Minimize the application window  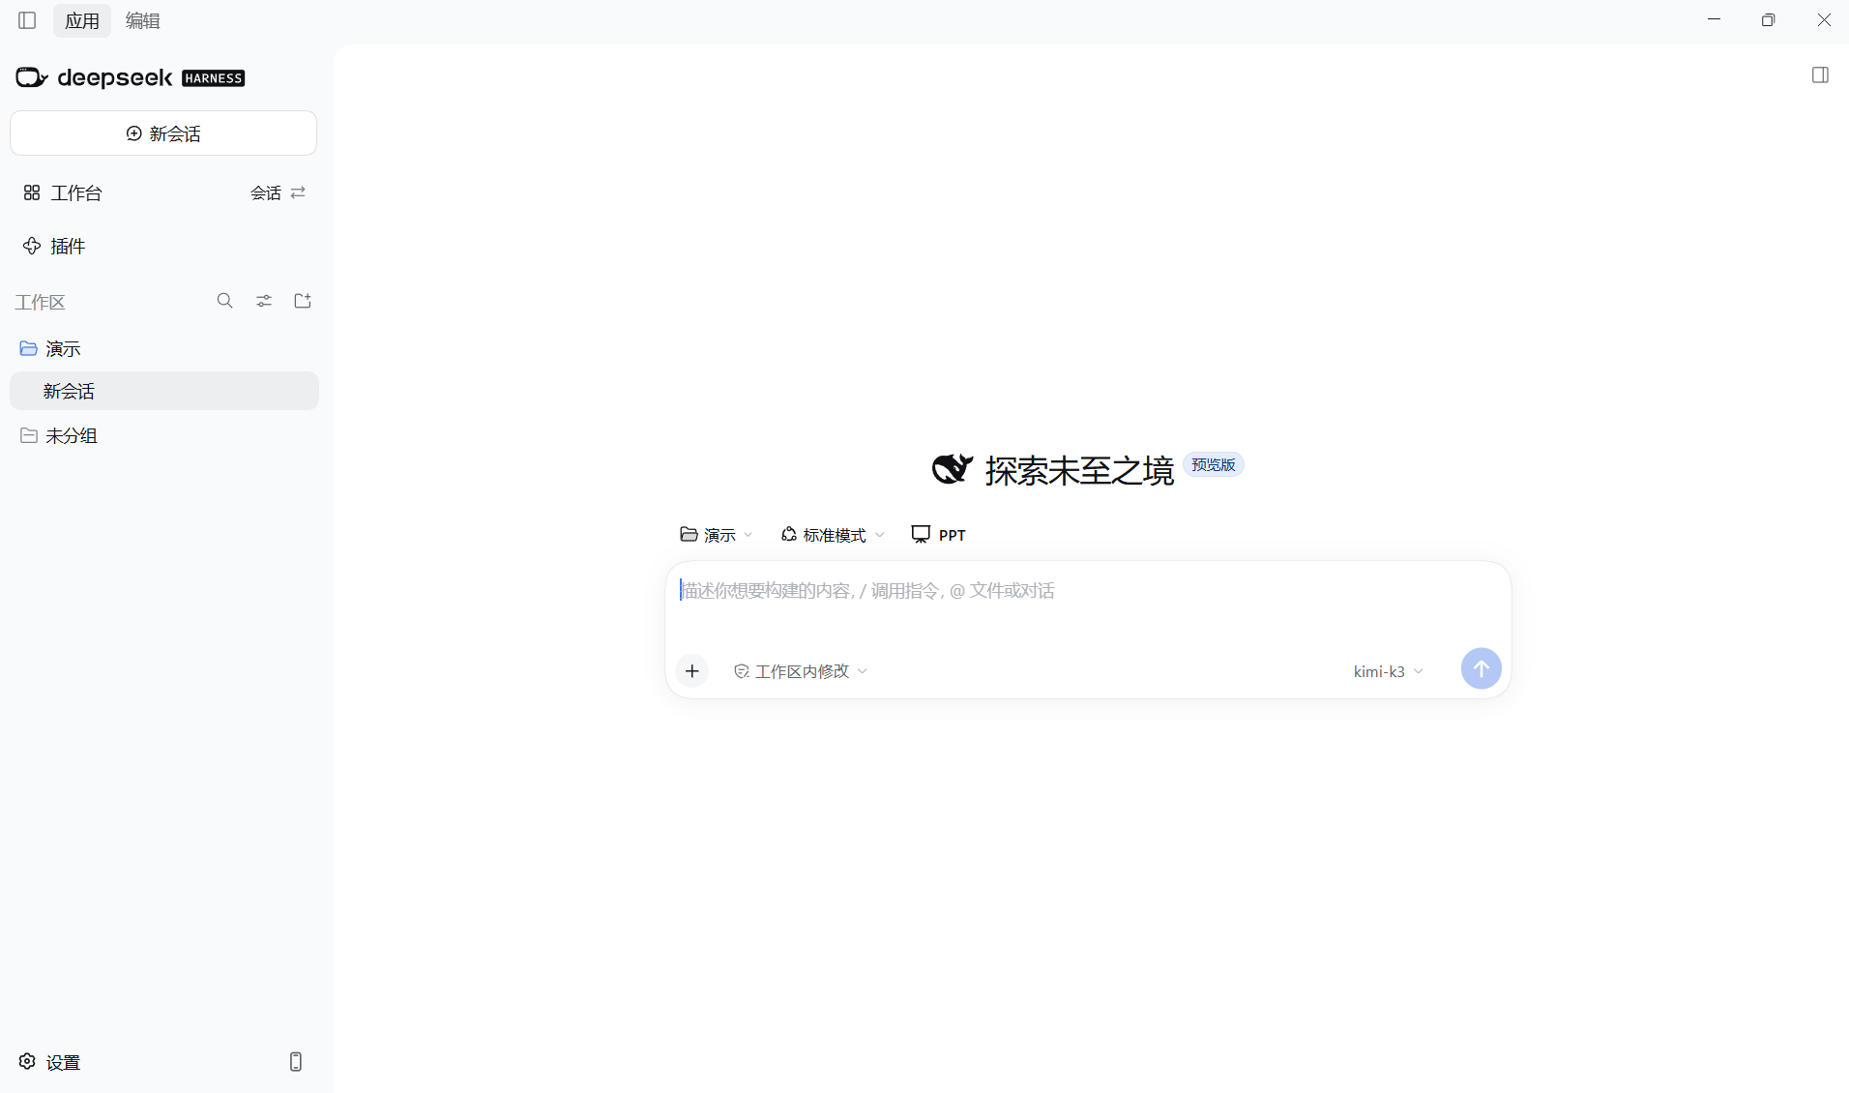pos(1715,20)
